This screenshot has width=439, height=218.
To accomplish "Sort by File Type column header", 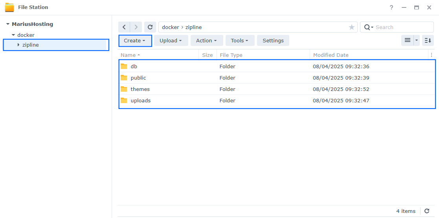I will (263, 55).
